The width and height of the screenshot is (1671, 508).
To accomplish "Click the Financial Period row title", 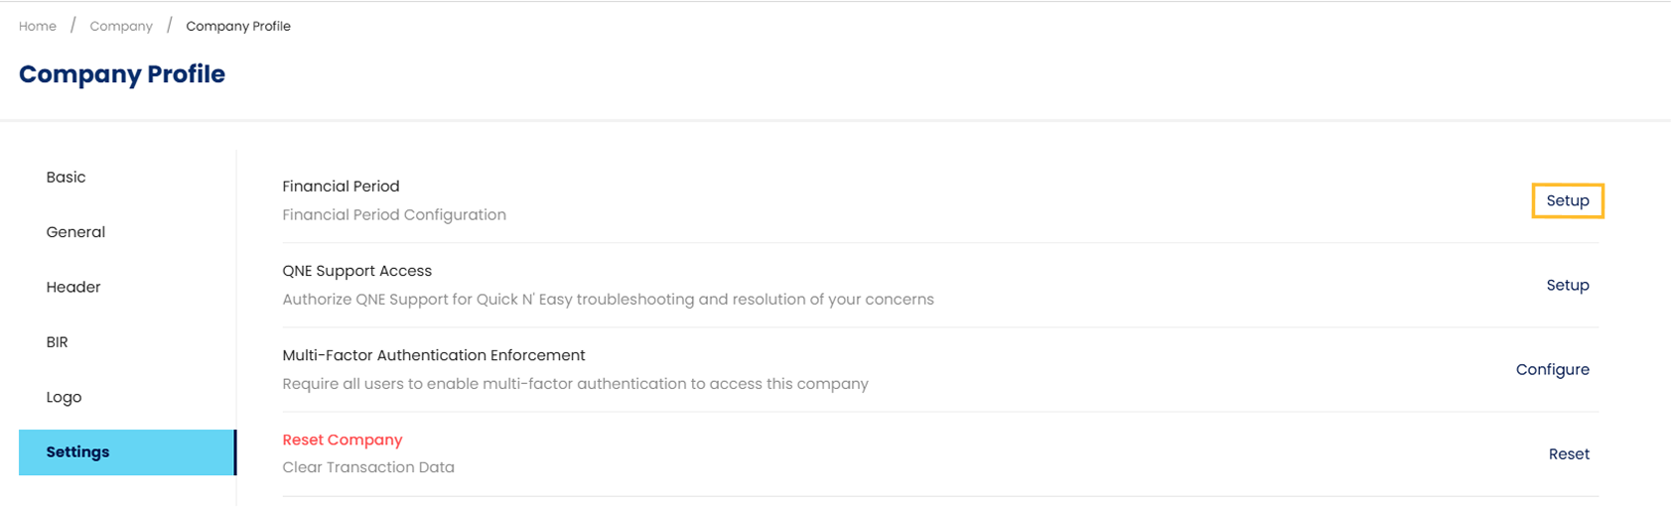I will 341,187.
